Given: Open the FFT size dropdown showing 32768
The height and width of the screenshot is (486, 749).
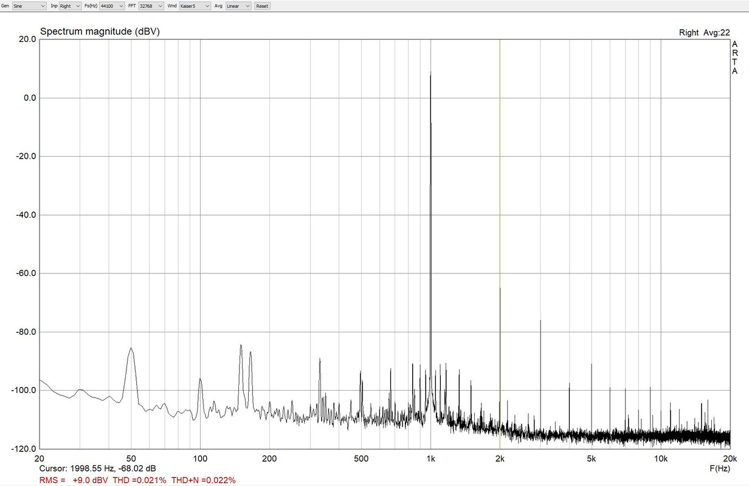Looking at the screenshot, I should point(151,5).
